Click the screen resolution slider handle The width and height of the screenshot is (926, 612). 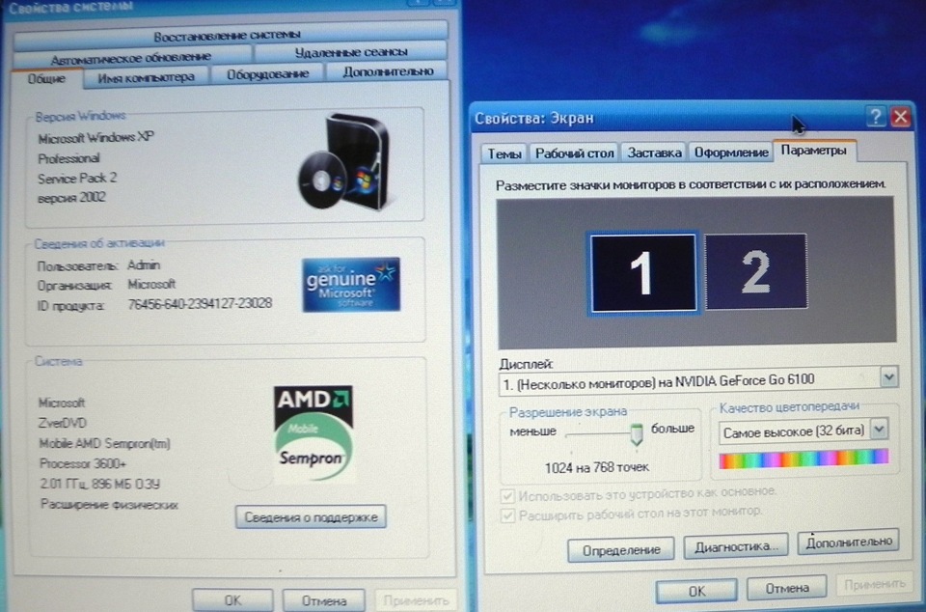[636, 434]
